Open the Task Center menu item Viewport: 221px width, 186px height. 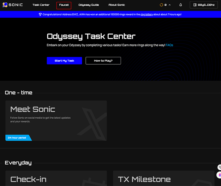(41, 5)
